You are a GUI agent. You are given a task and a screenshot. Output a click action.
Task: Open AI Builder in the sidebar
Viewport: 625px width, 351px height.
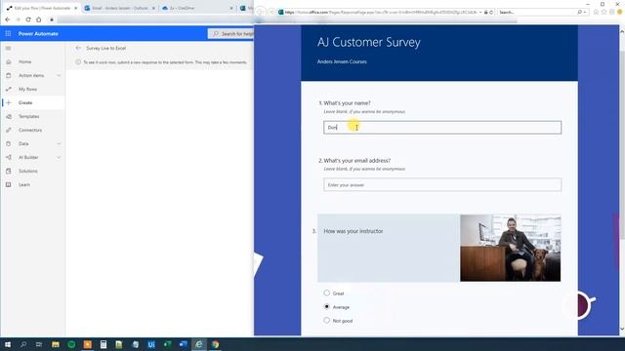(x=28, y=158)
